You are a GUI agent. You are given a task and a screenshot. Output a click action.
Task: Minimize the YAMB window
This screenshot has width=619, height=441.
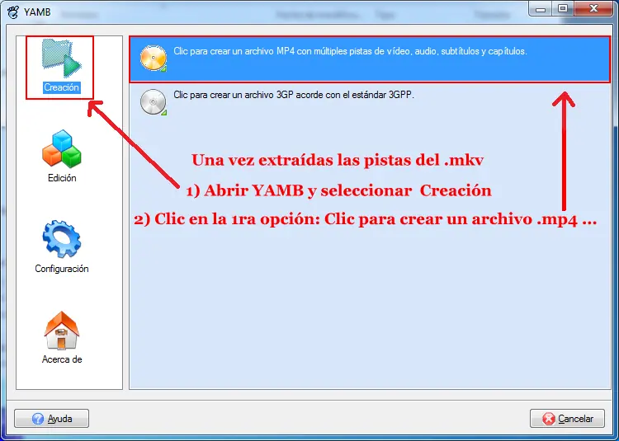[x=541, y=9]
